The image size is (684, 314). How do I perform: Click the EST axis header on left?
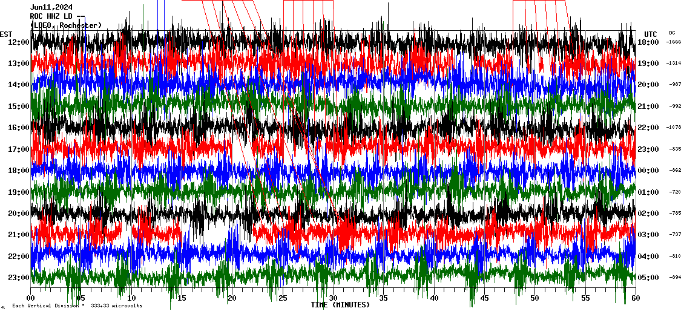(x=7, y=34)
